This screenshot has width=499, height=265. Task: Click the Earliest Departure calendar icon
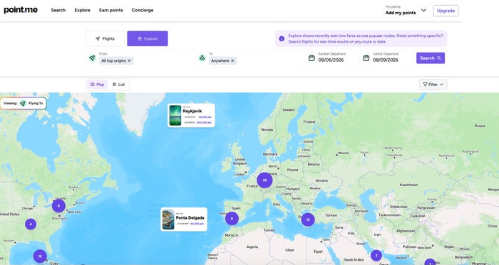point(312,58)
